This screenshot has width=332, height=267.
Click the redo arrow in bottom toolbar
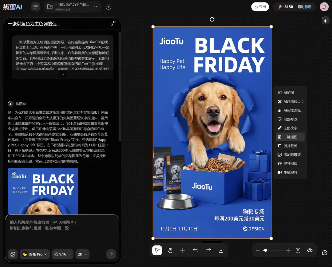pos(208,250)
